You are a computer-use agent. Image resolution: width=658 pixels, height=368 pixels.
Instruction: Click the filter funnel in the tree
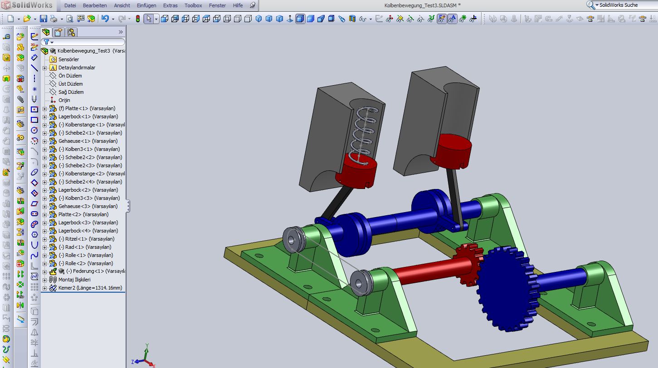coord(46,42)
